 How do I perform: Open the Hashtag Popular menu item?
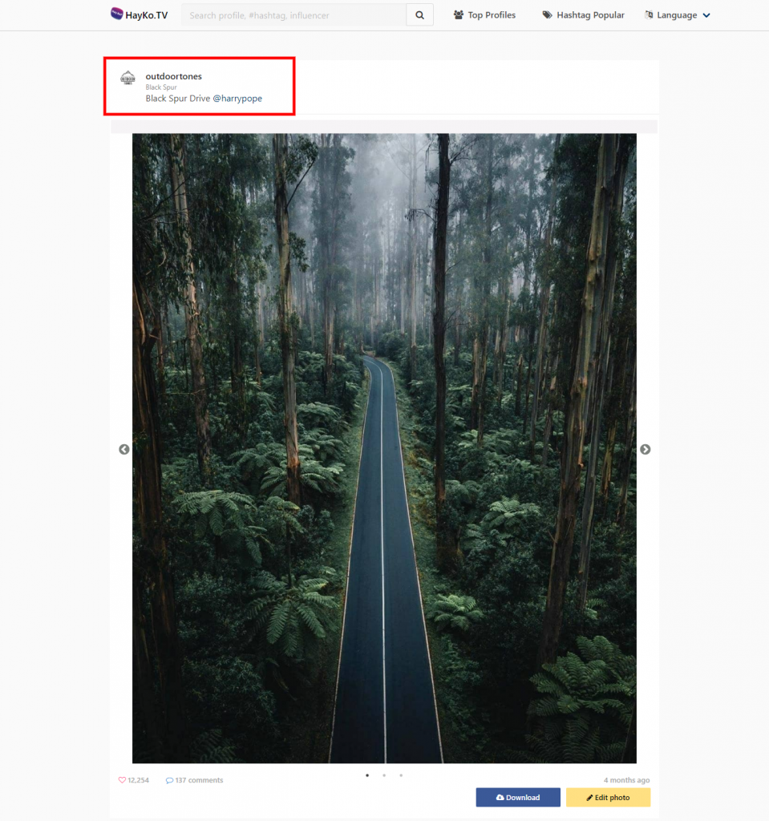click(583, 15)
